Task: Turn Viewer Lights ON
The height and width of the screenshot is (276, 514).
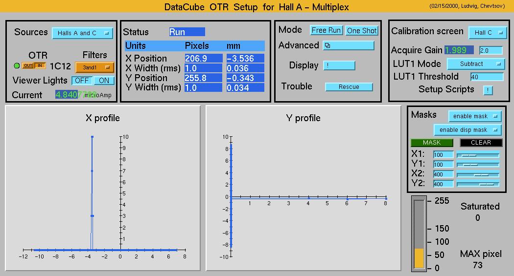Action: point(104,81)
